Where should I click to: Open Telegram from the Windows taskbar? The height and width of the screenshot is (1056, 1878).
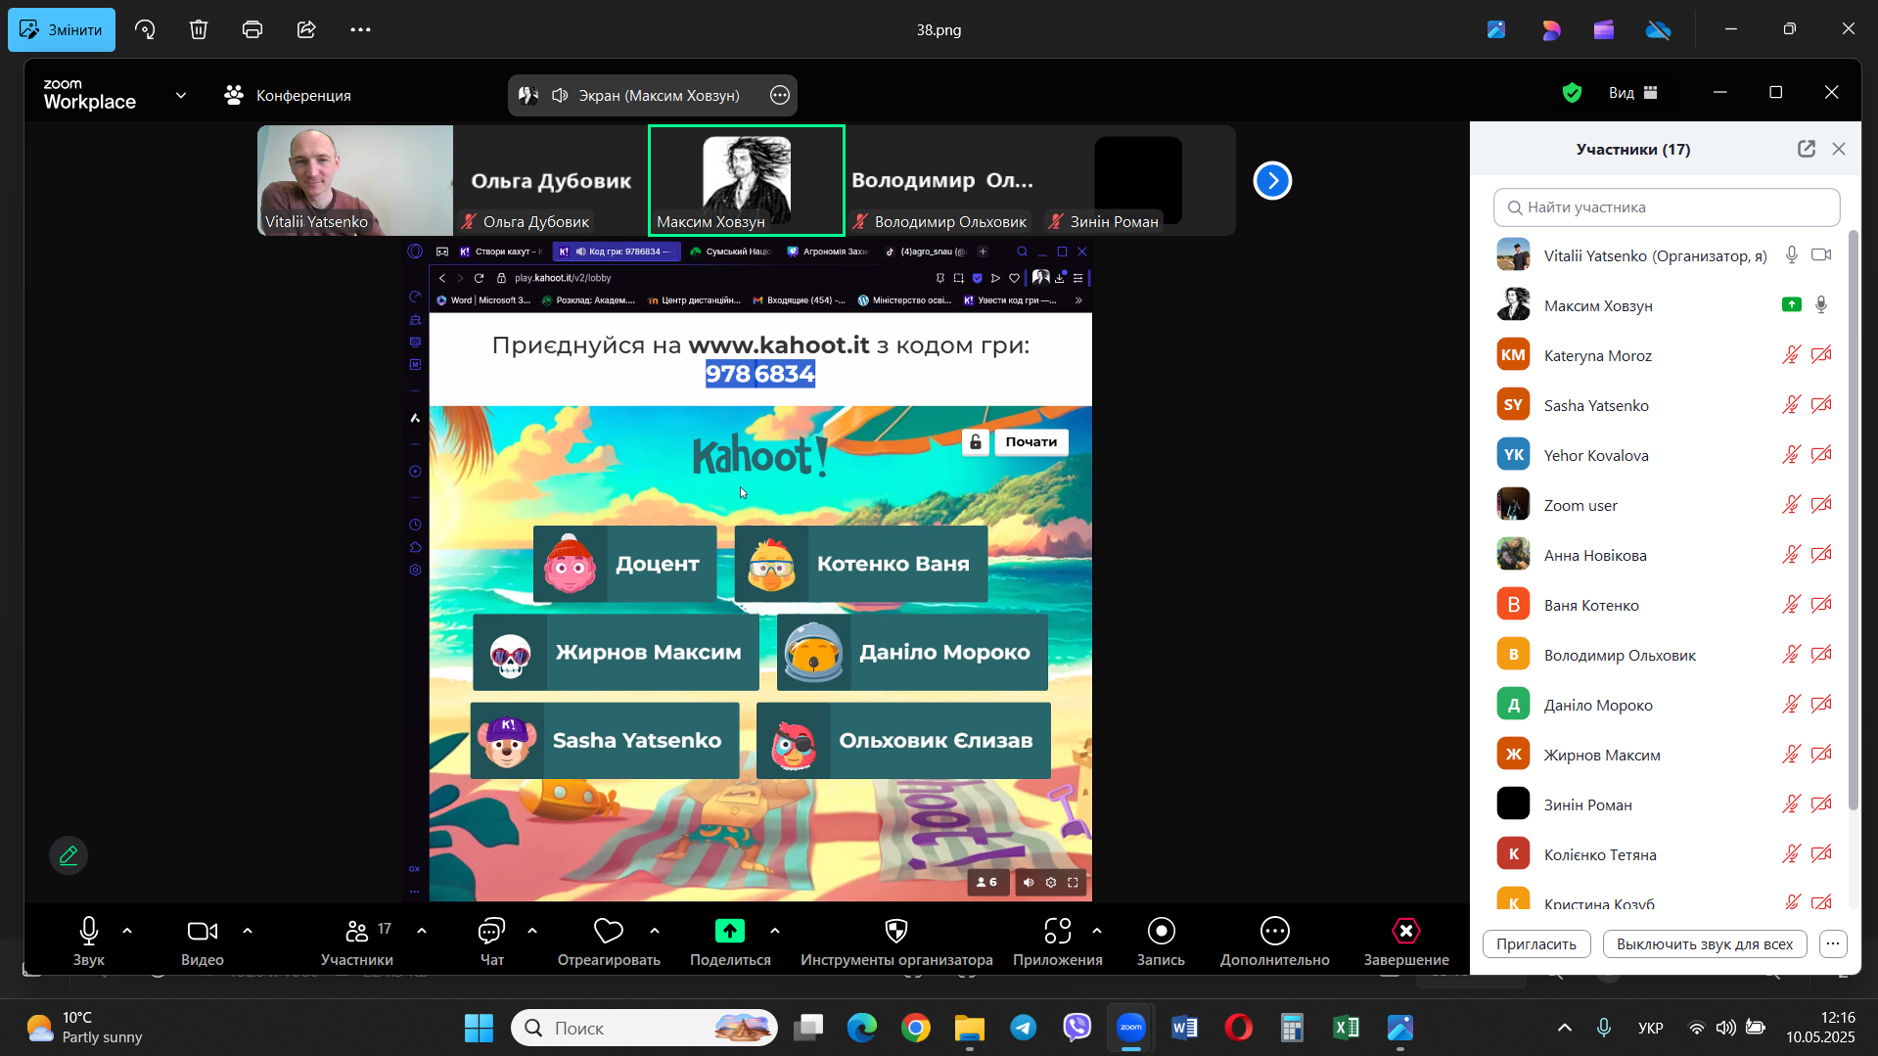tap(1024, 1028)
